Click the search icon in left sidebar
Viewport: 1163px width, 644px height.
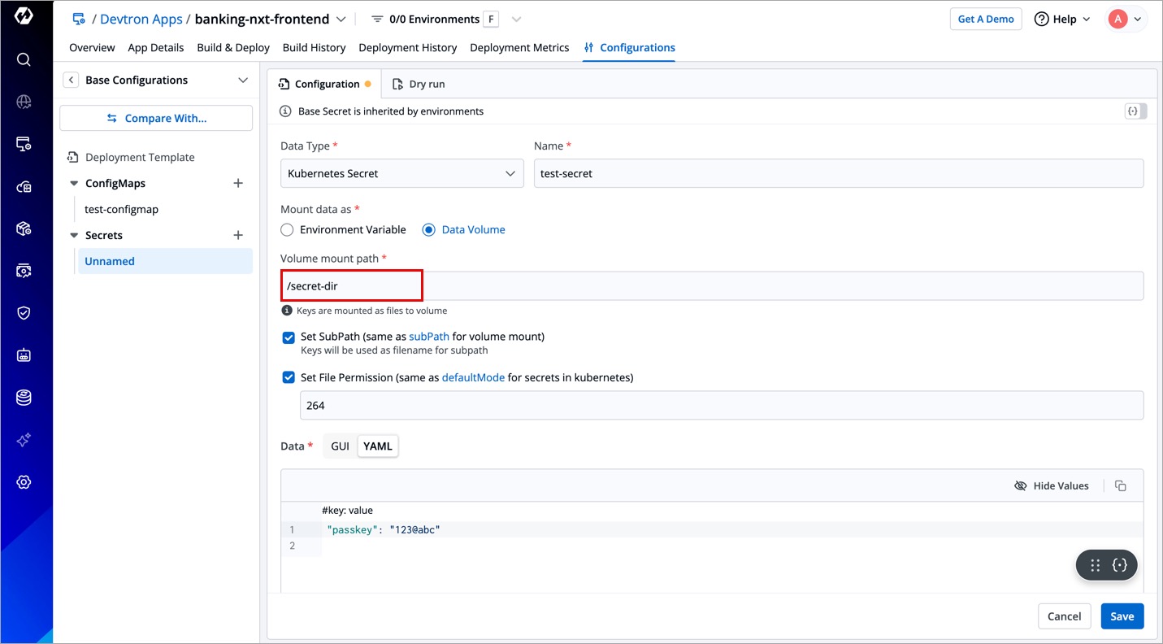[24, 59]
